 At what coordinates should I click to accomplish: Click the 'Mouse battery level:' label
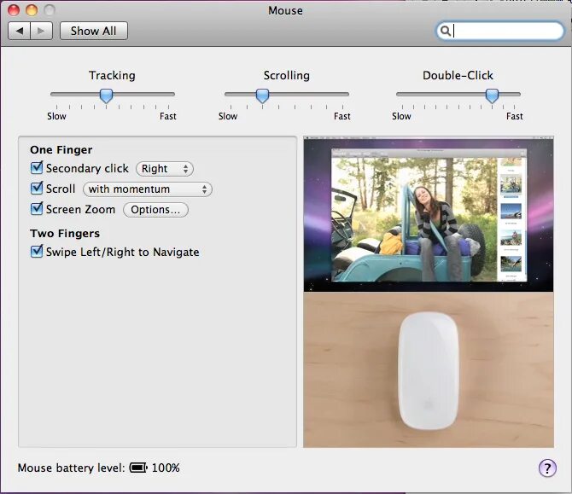[x=72, y=468]
